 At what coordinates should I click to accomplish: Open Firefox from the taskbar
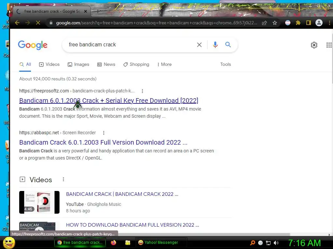pos(113,243)
